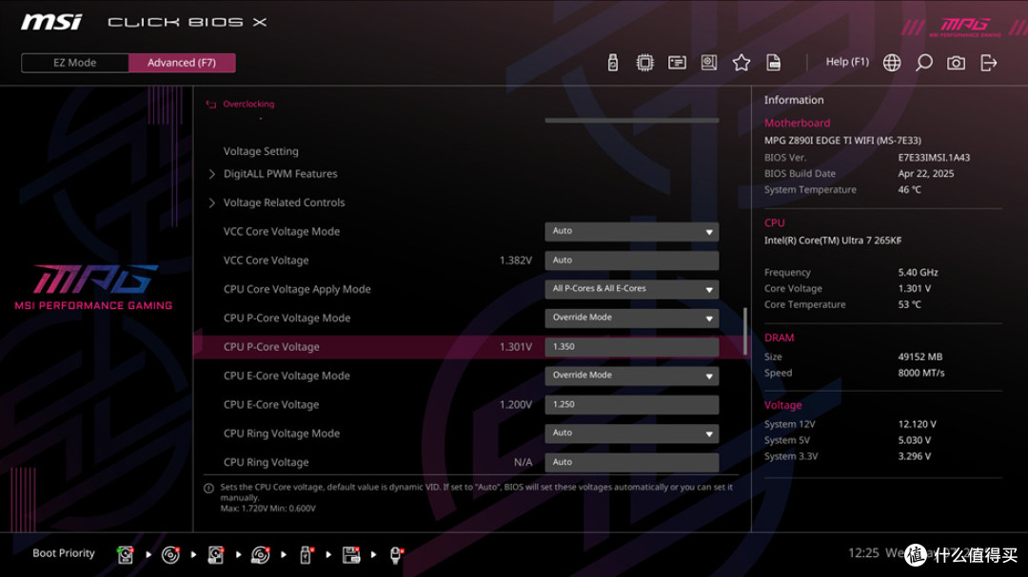This screenshot has width=1028, height=577.
Task: Open the CPU chip icon in toolbar
Action: pos(644,62)
